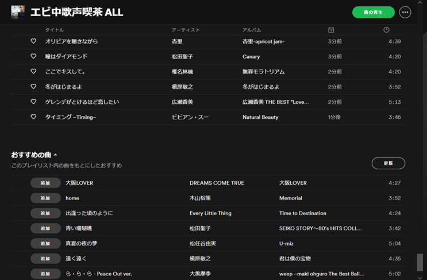Open artist DREAMS COME TRUE

[x=217, y=183]
